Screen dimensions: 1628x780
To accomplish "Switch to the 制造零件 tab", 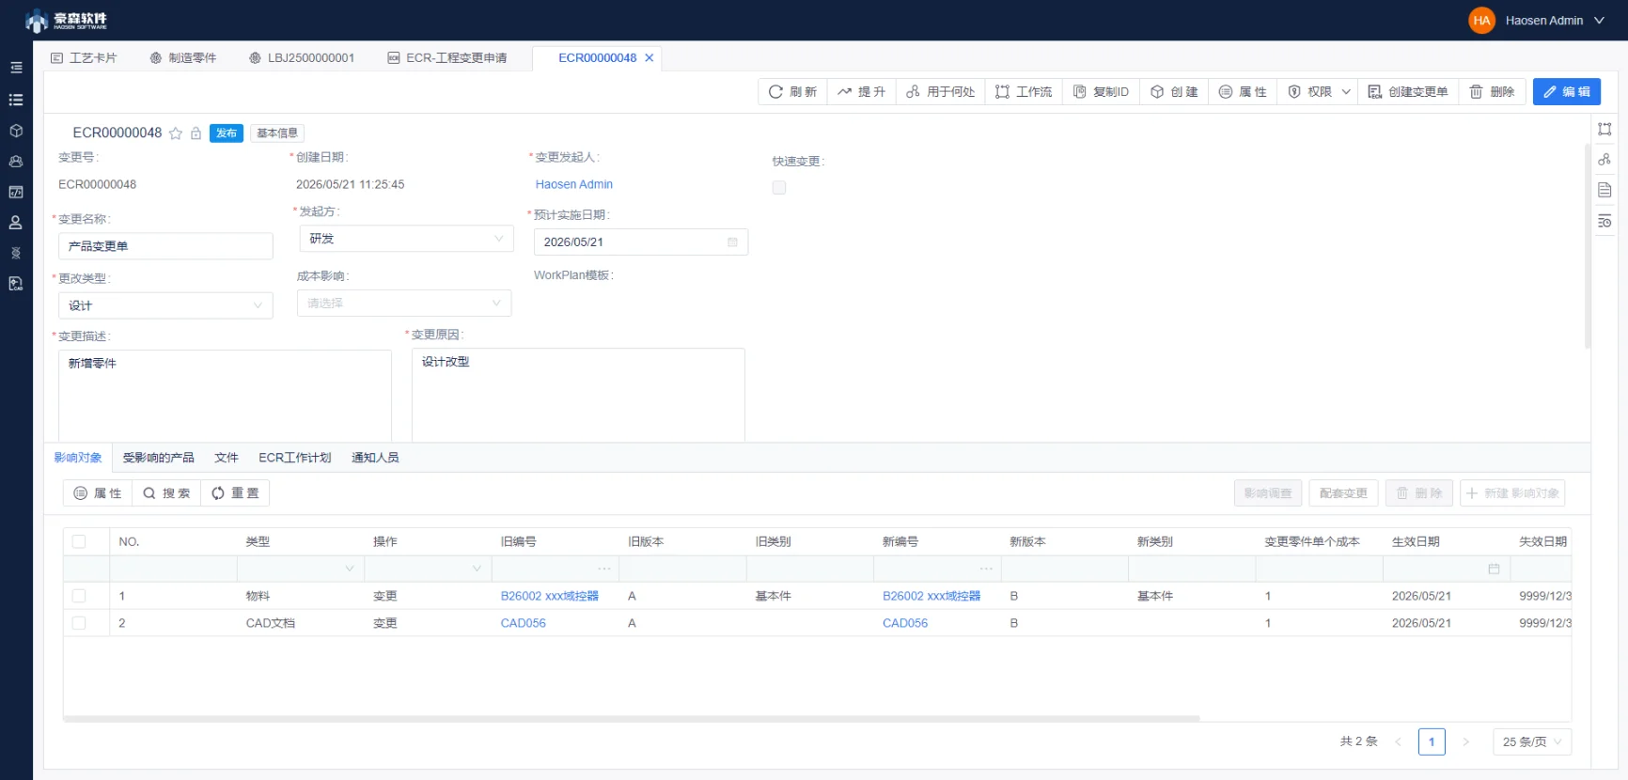I will 183,58.
